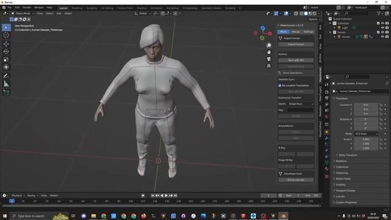
Task: Select the Cursor tool
Action: coord(6,35)
